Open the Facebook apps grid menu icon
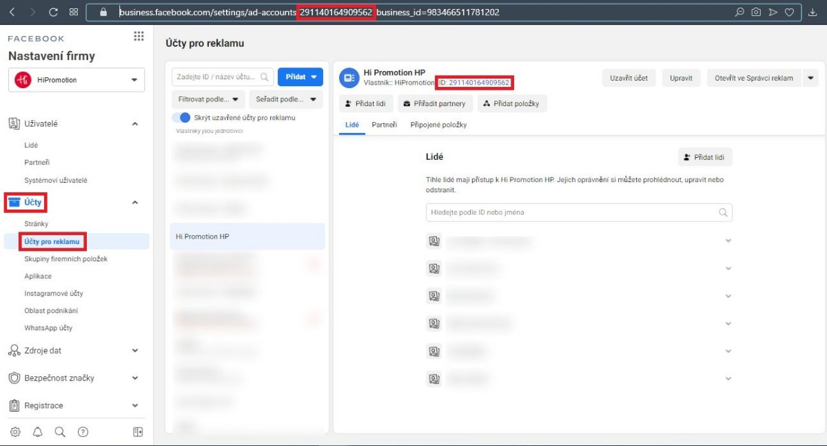The height and width of the screenshot is (446, 827). click(x=139, y=37)
